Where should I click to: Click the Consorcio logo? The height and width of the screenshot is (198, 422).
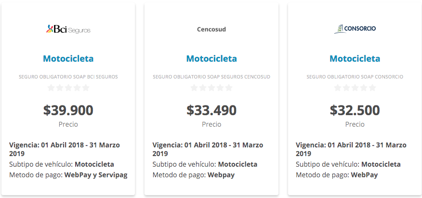point(355,29)
